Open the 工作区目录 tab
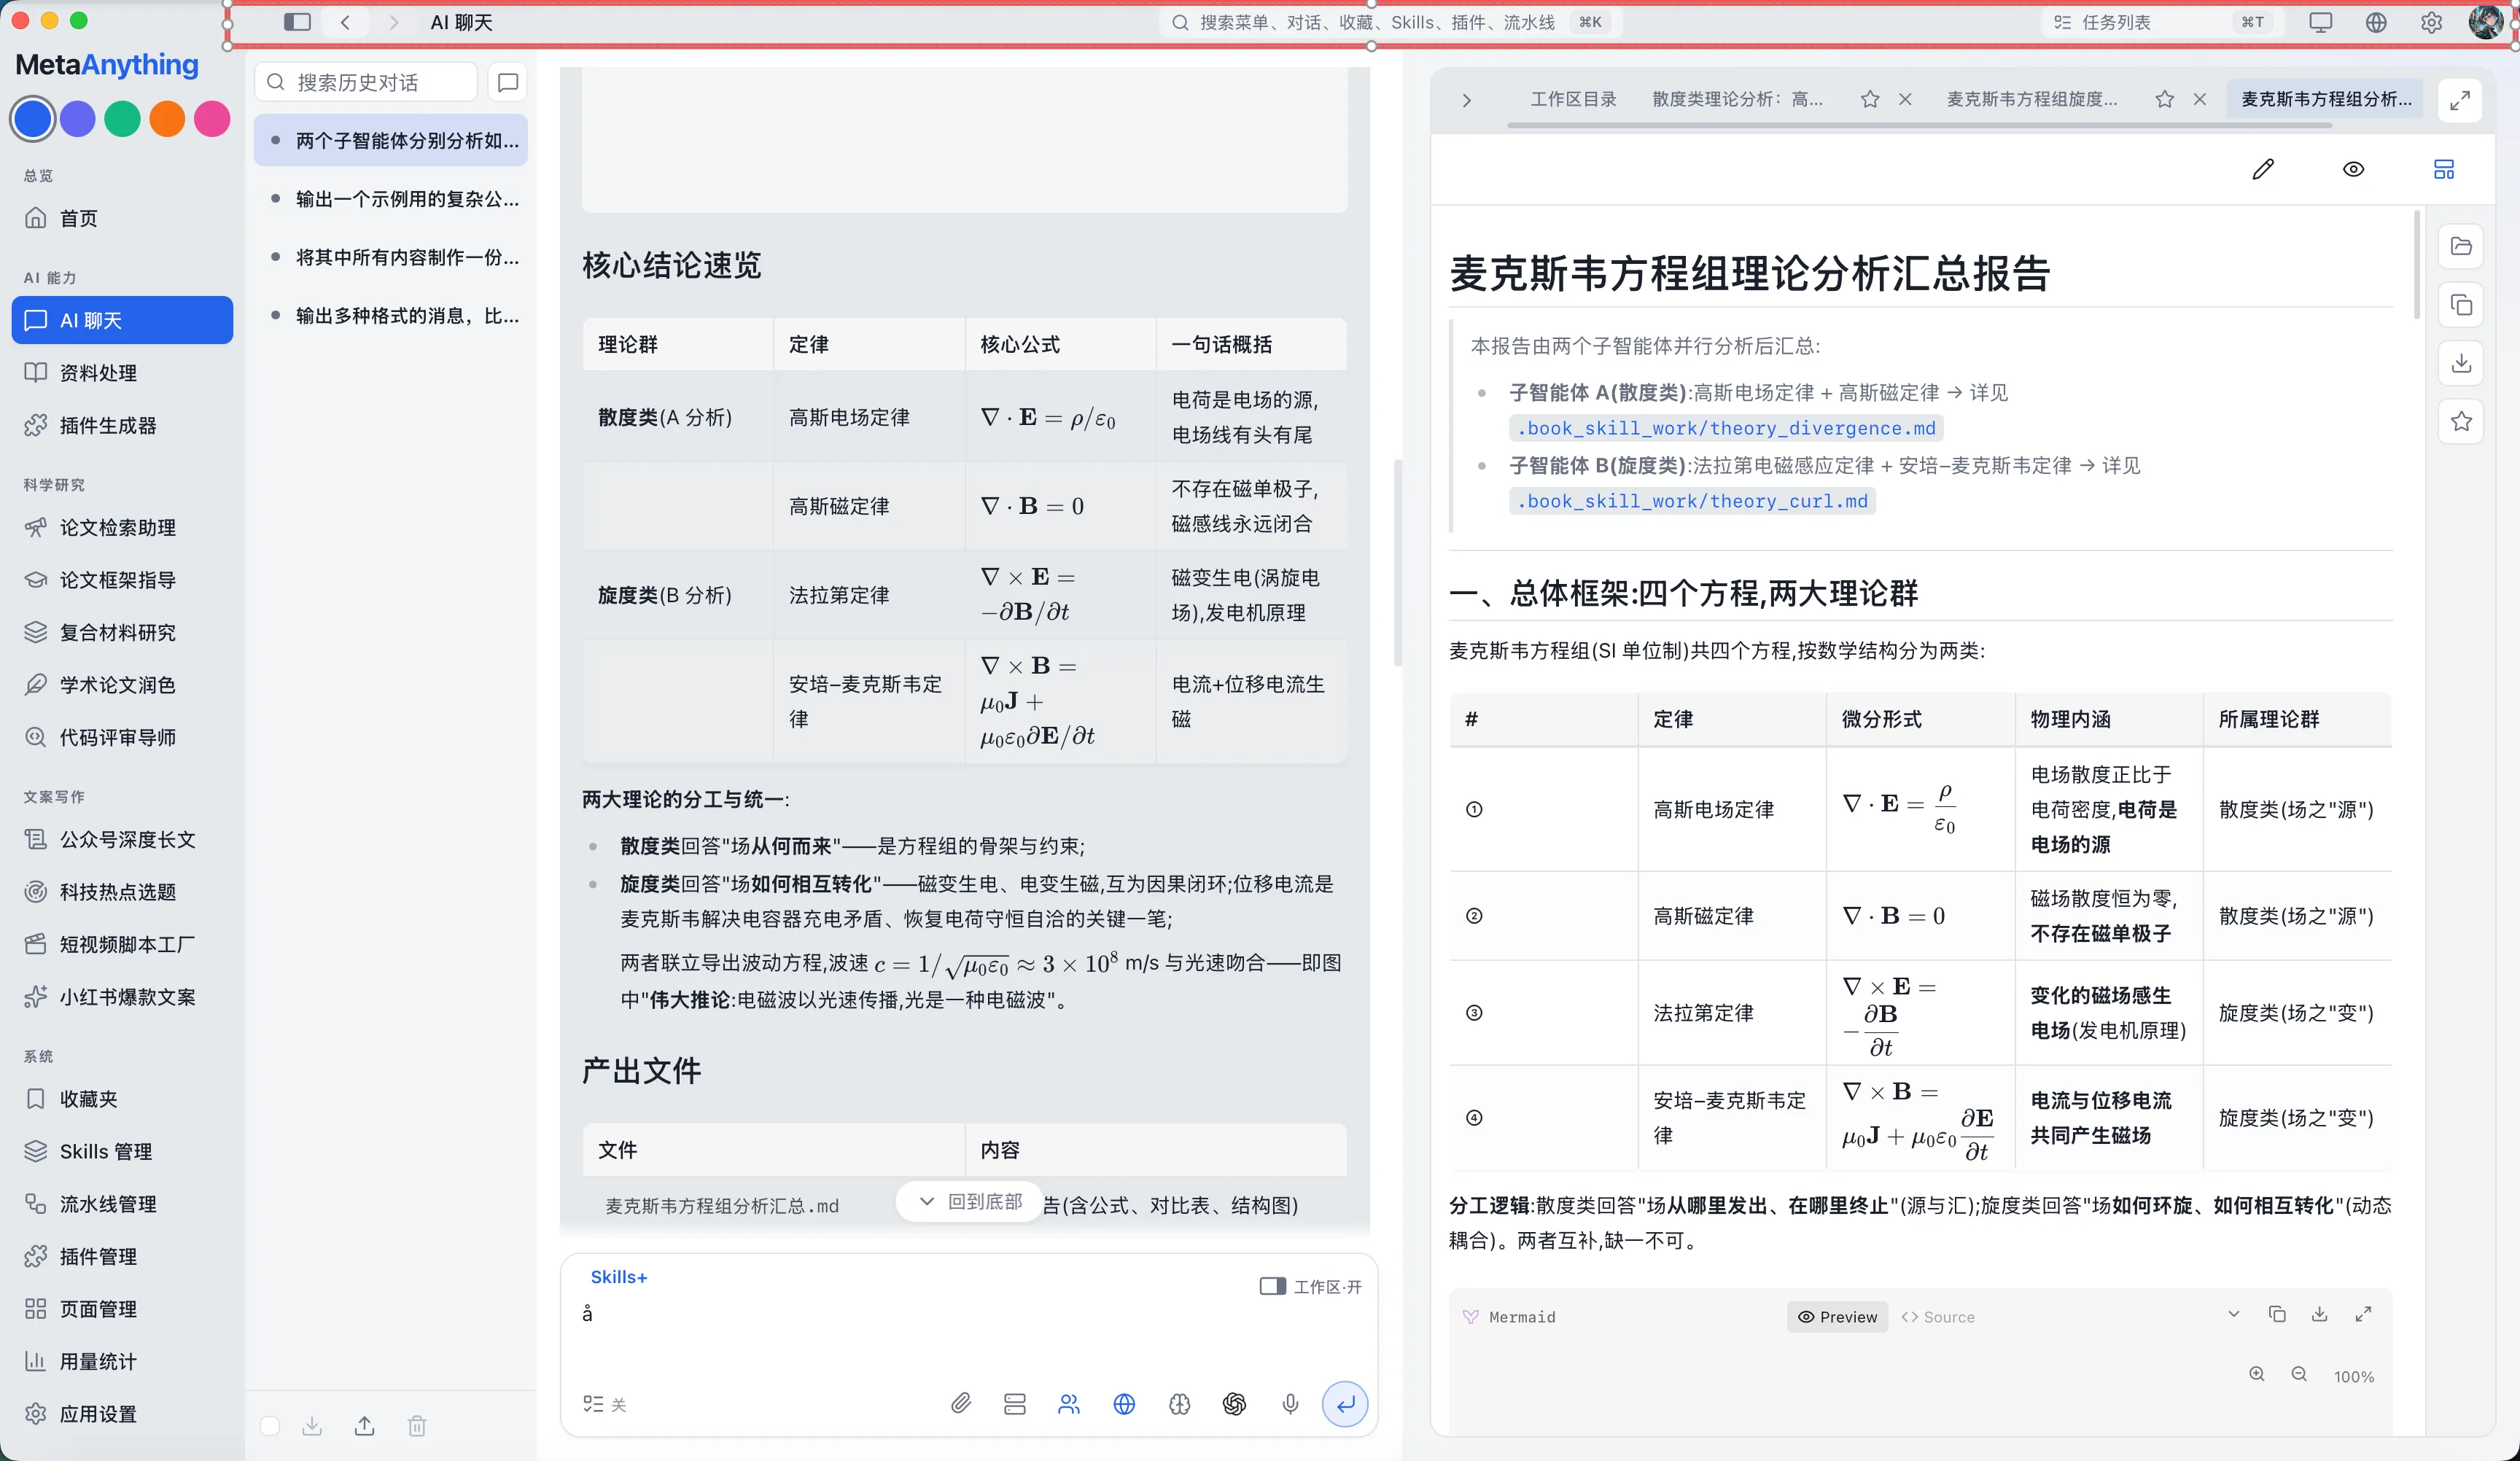 [x=1573, y=99]
